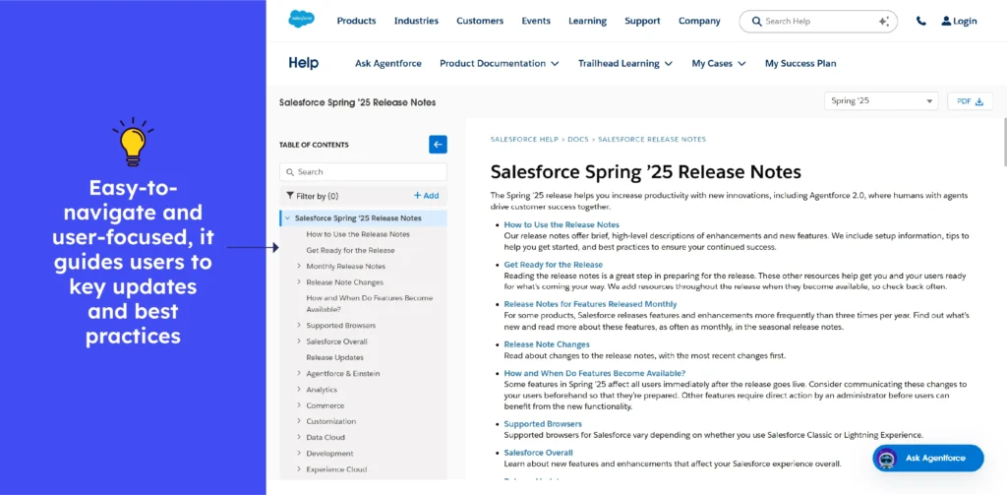Open the Customers menu

pos(480,22)
